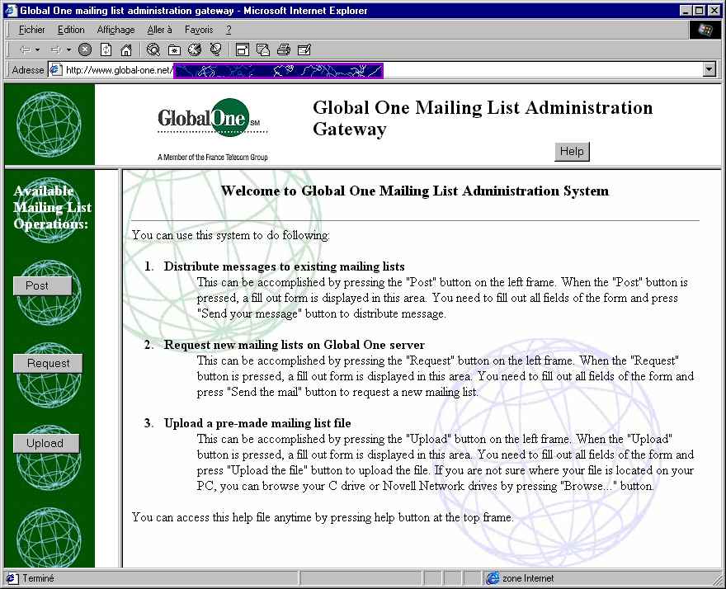Viewport: 726px width, 589px height.
Task: Click the Edit page toolbar icon
Action: pos(304,49)
